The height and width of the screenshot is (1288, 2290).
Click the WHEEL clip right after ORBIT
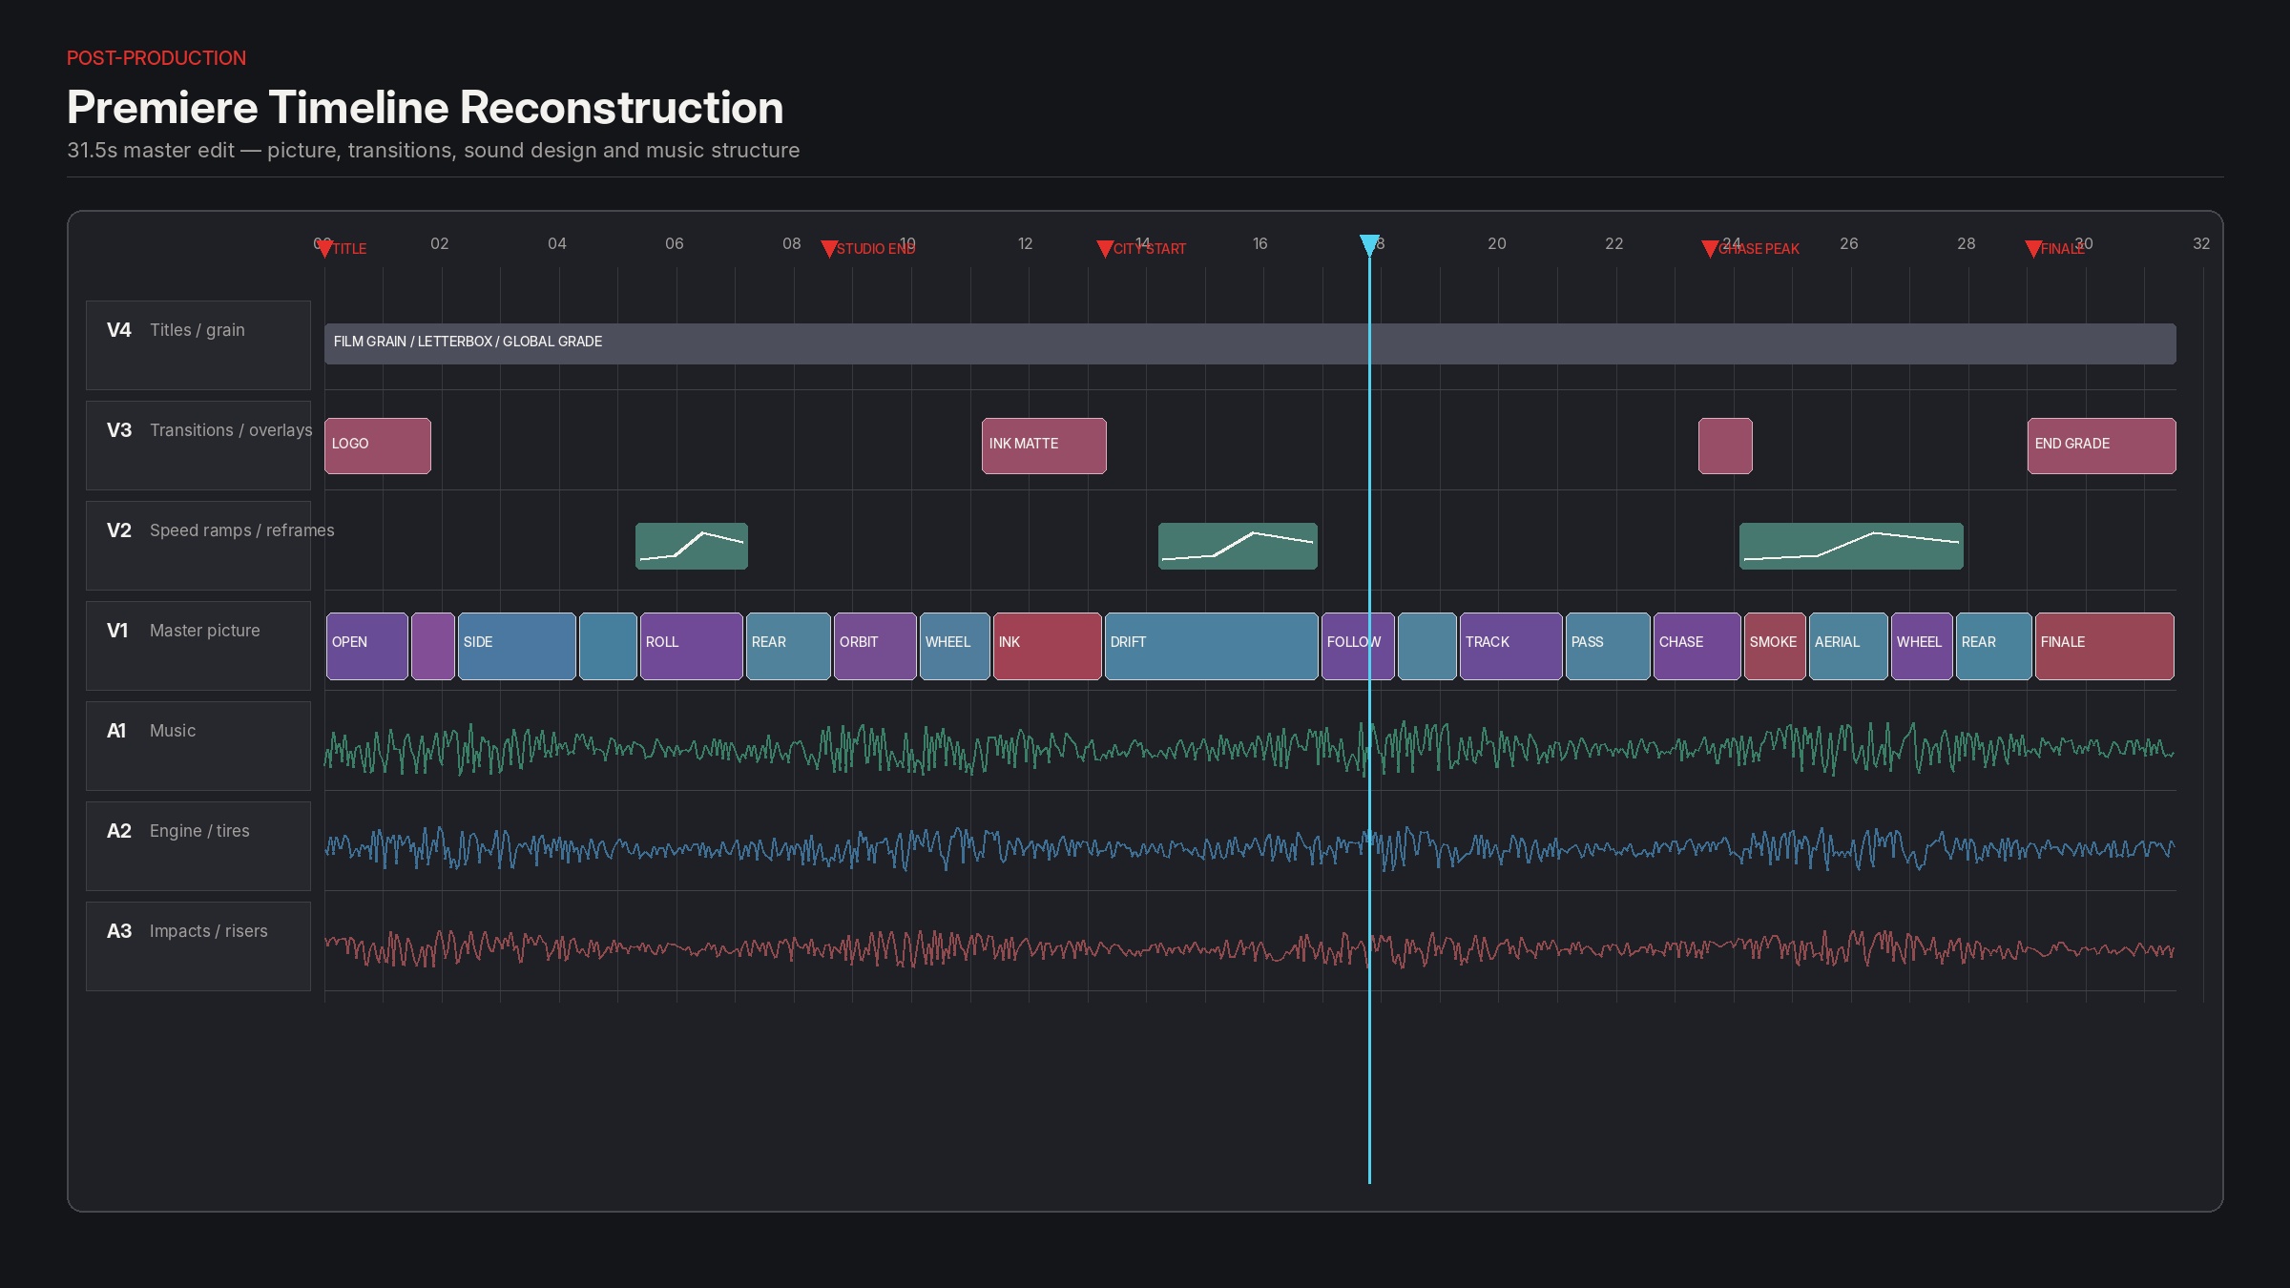click(x=955, y=646)
